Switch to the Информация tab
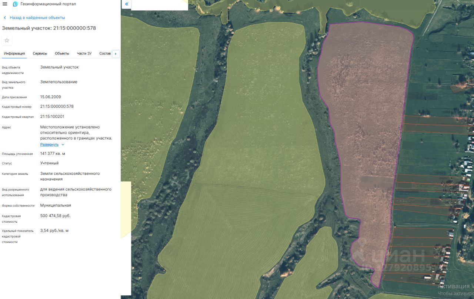This screenshot has width=474, height=299. pos(14,54)
